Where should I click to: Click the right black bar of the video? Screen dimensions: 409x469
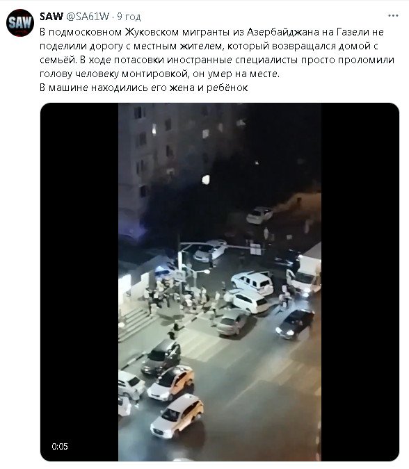(360, 282)
